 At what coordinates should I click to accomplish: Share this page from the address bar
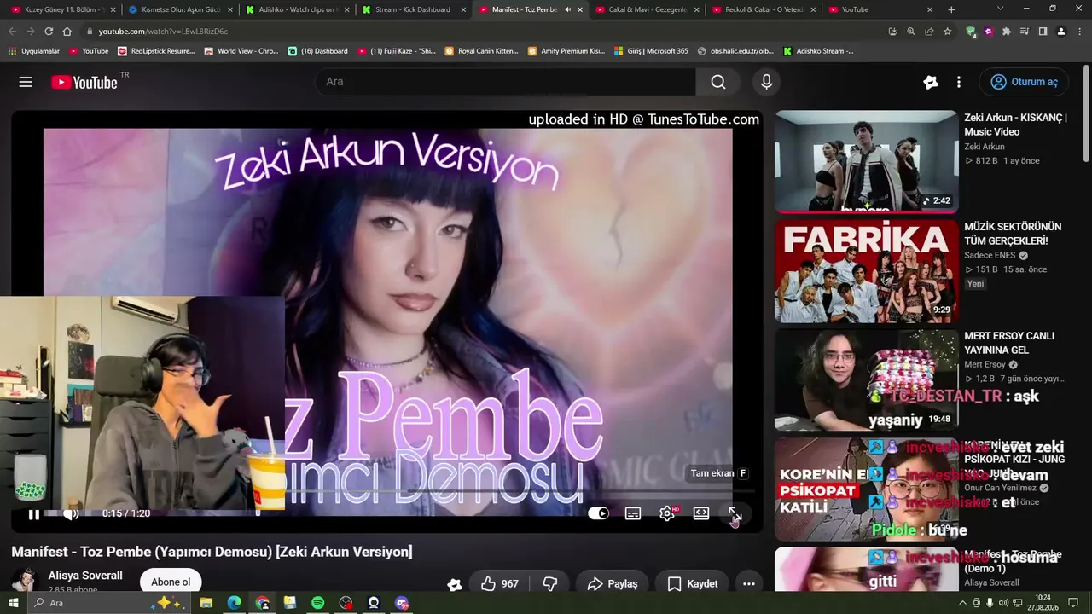click(x=929, y=32)
